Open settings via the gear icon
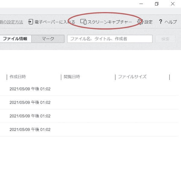The image size is (181, 181). 140,22
